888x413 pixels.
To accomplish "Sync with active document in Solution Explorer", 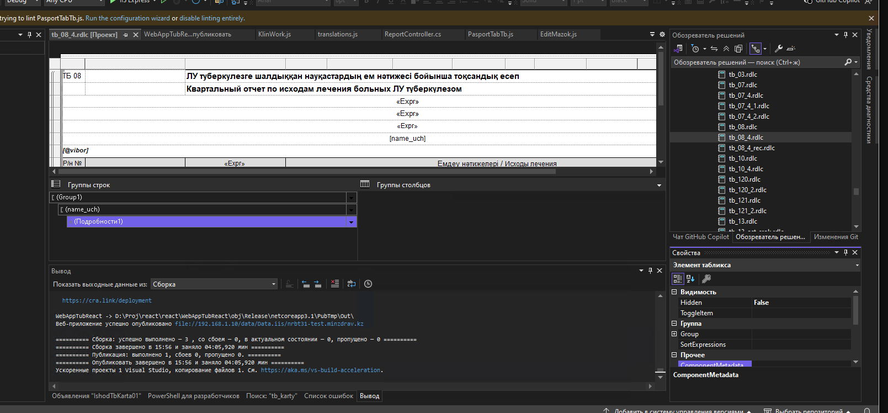I will pyautogui.click(x=714, y=49).
